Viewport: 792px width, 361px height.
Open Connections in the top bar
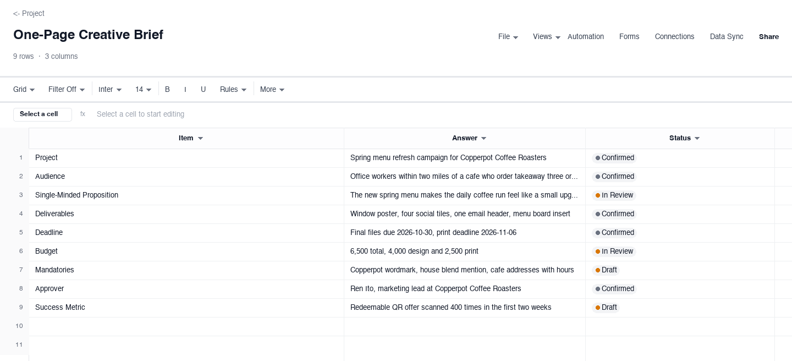click(674, 37)
